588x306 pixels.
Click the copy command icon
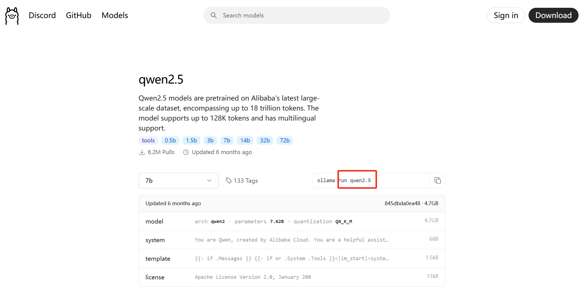(x=437, y=180)
